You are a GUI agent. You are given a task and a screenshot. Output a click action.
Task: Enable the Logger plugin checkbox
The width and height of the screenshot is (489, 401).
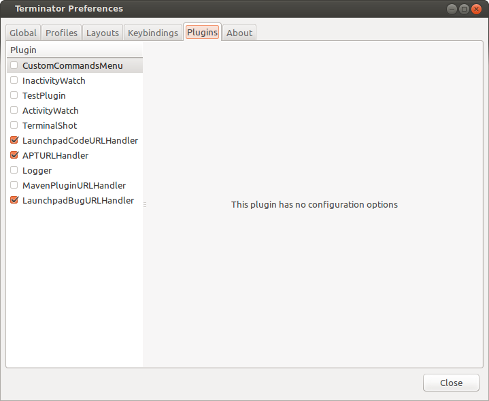[x=14, y=170]
